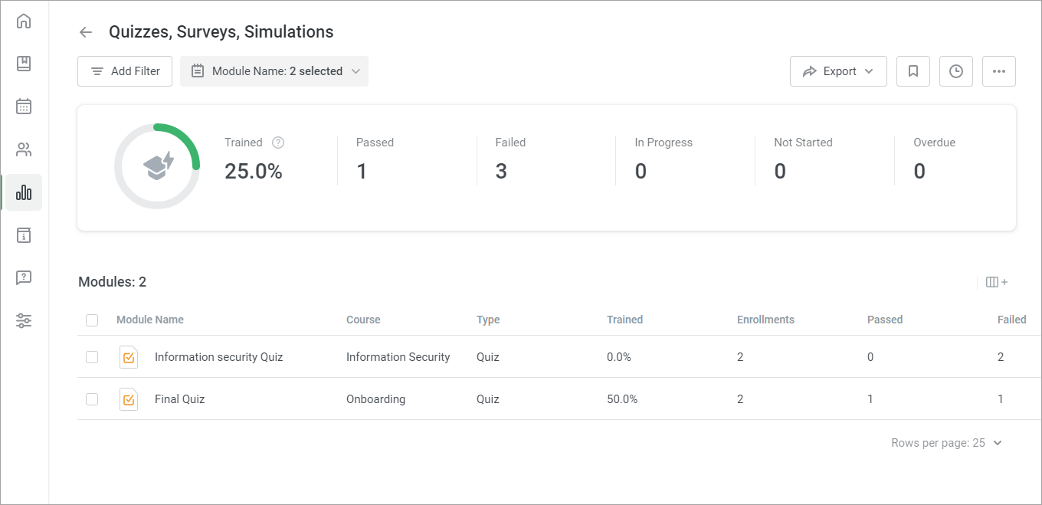Screen dimensions: 1042x505
Task: Sort by Module Name column header
Action: click(x=150, y=320)
